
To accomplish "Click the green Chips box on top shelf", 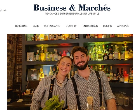I will coord(30,37).
